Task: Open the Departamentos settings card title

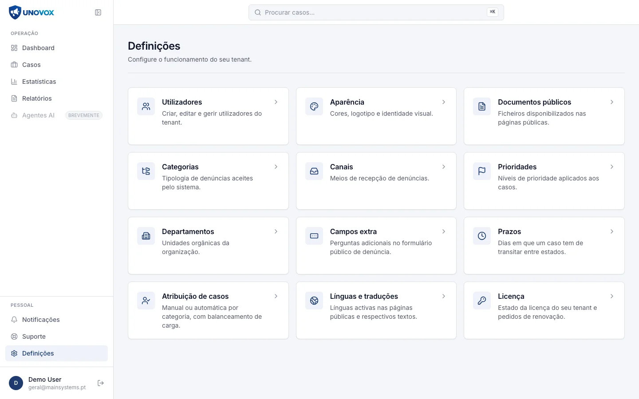Action: pos(188,231)
